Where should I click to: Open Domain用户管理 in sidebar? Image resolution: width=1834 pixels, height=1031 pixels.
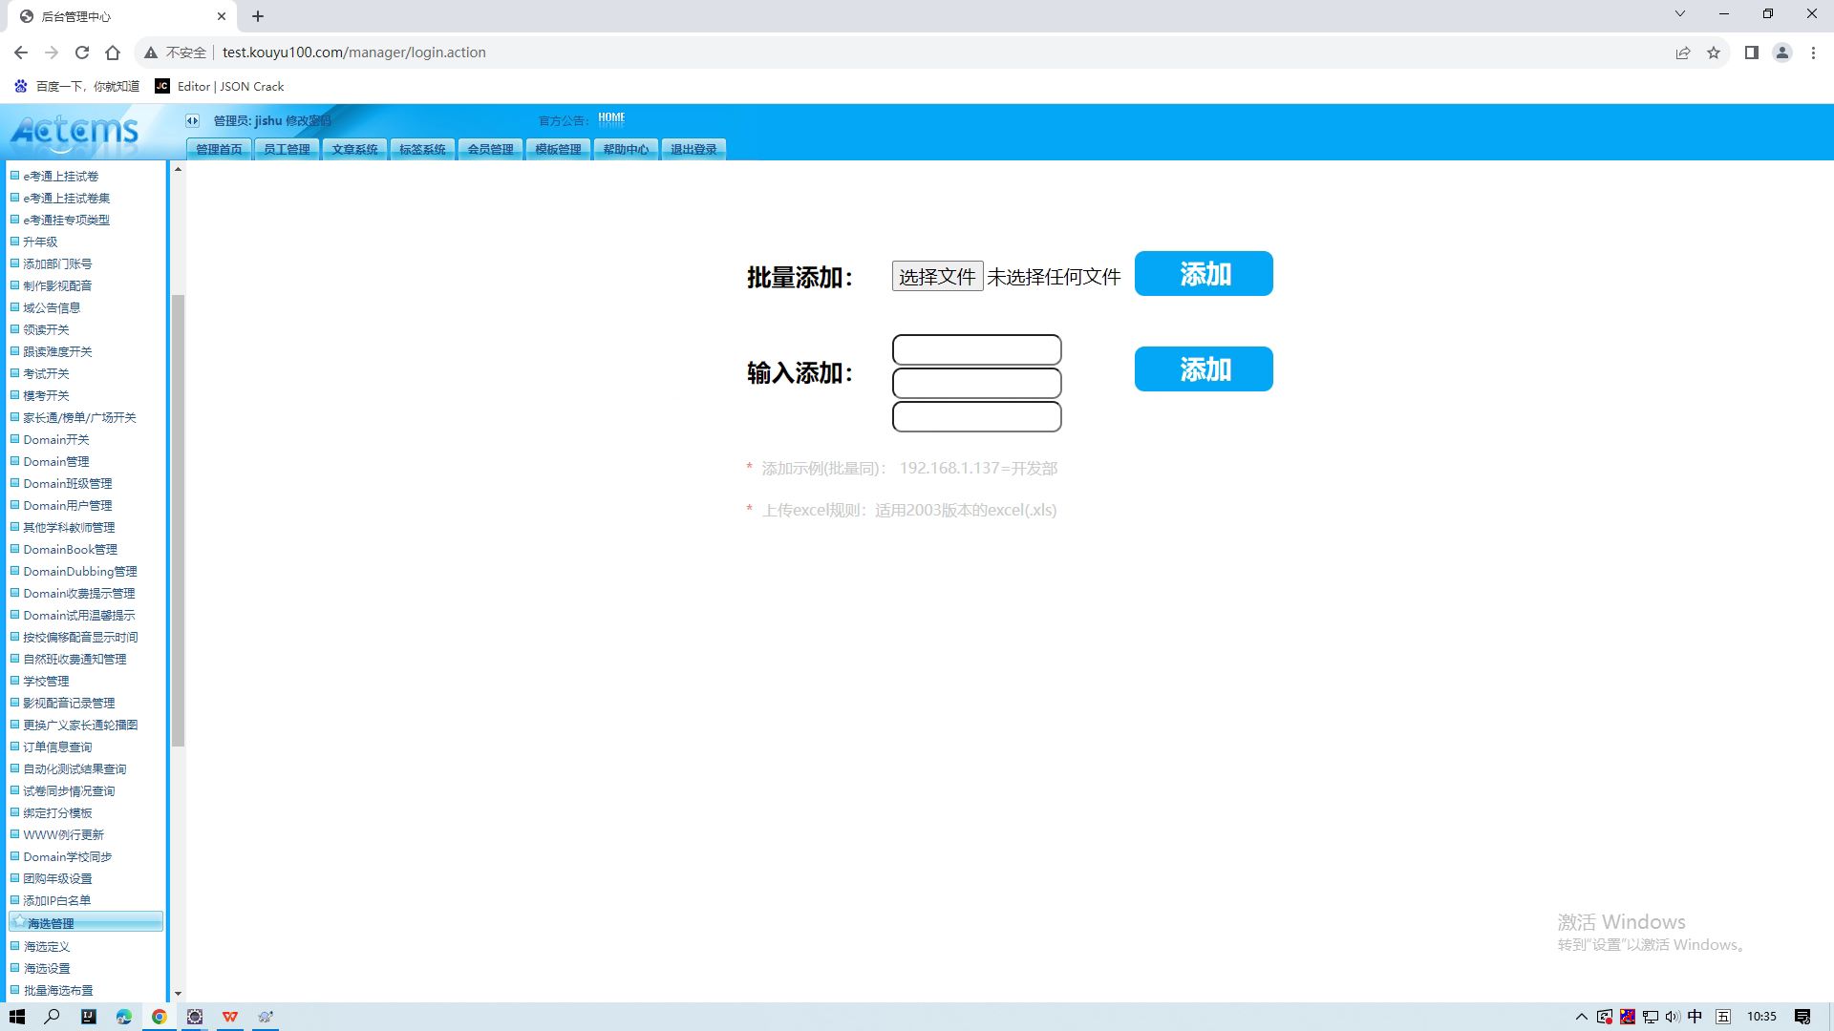[68, 505]
